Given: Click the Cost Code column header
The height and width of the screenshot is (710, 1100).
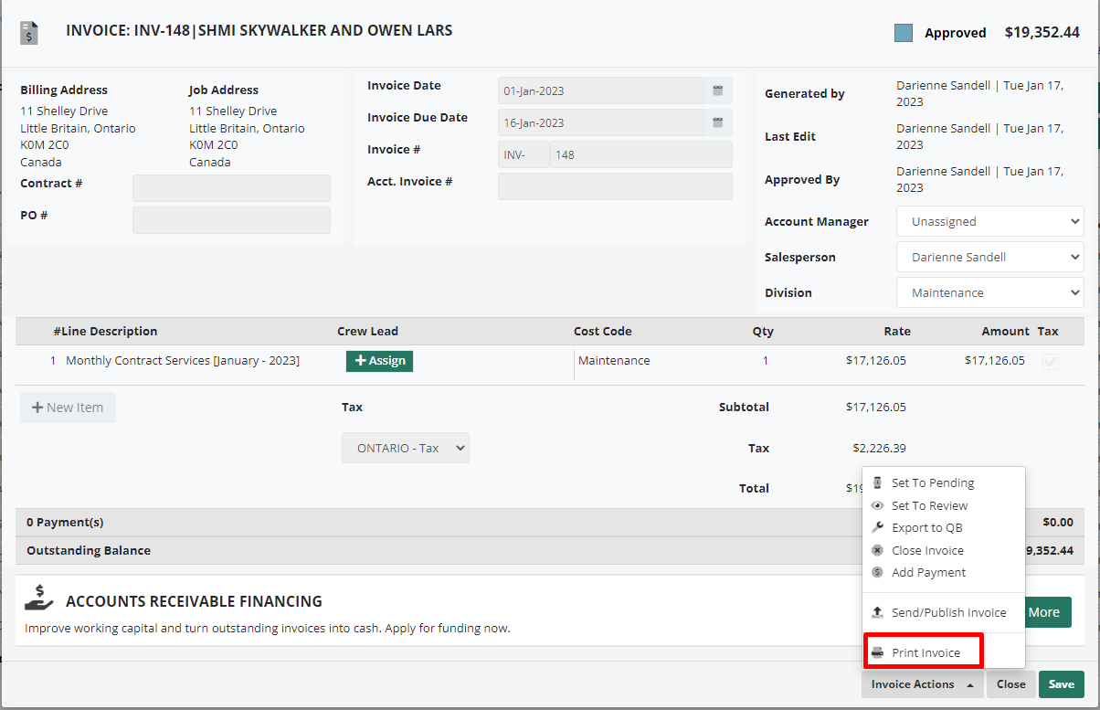Looking at the screenshot, I should 603,332.
